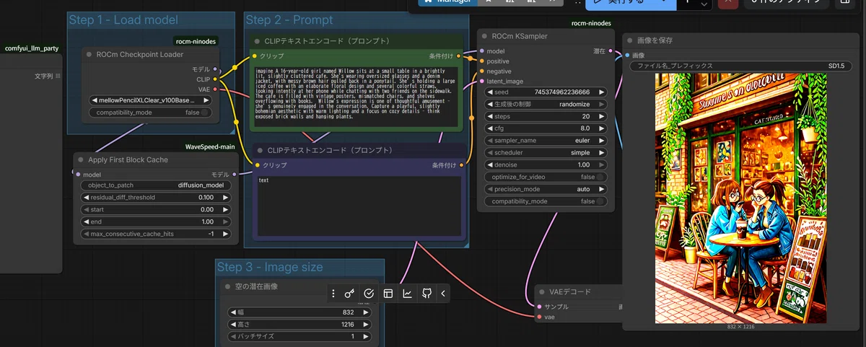866x347 pixels.
Task: Collapse the Apply First Block Cache node via its dot
Action: (x=81, y=159)
